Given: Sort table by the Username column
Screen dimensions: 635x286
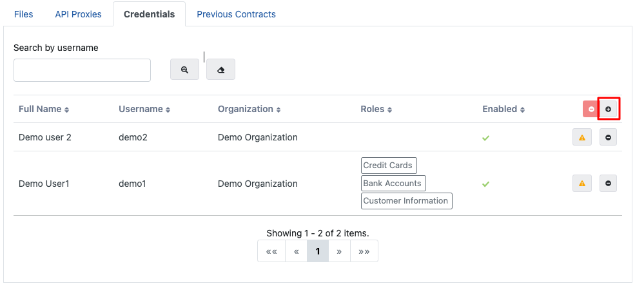Looking at the screenshot, I should click(x=144, y=110).
